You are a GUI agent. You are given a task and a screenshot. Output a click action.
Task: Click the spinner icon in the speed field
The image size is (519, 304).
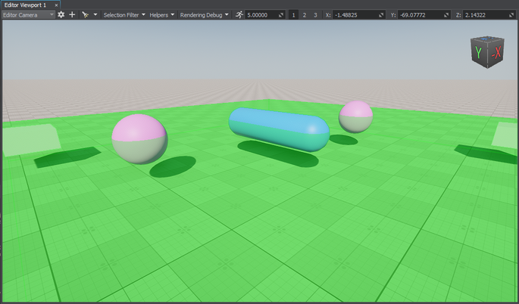tap(282, 14)
